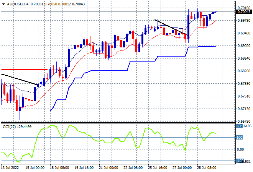The image size is (253, 172).
Task: Select price scale level 0.70160
Action: coord(244,8)
